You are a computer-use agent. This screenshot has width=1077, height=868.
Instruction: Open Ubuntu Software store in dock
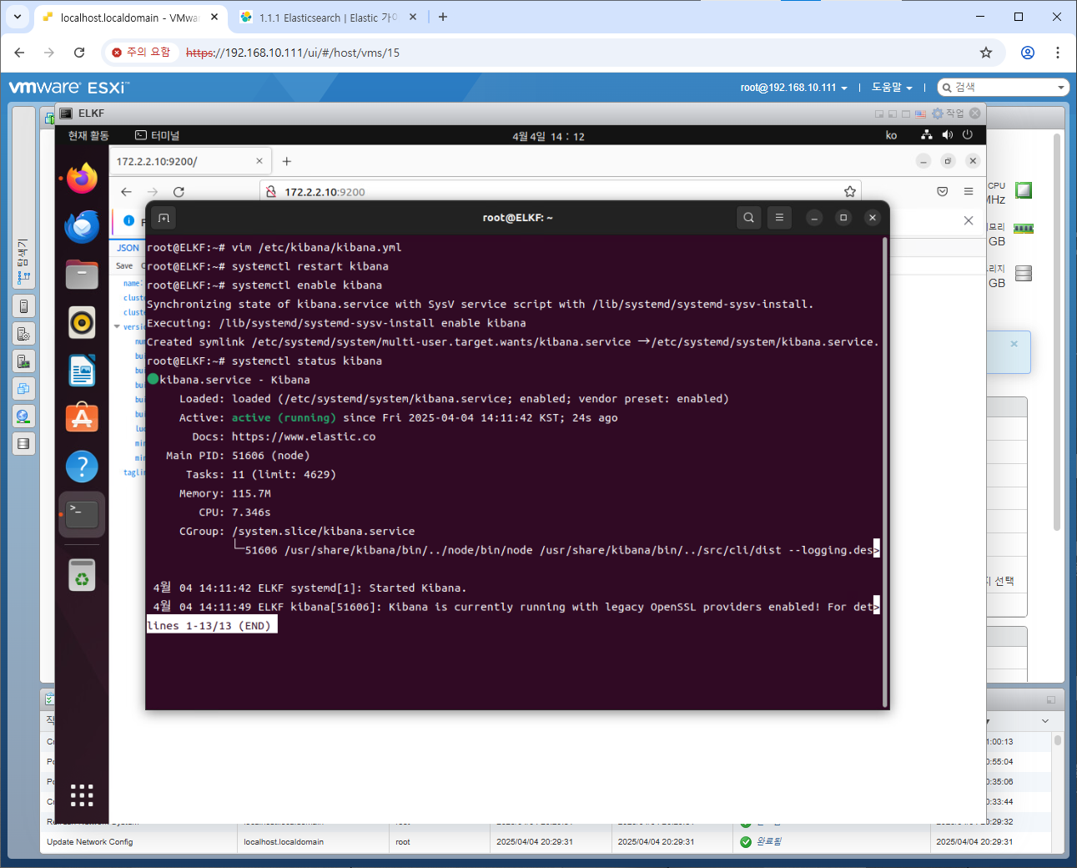(82, 418)
